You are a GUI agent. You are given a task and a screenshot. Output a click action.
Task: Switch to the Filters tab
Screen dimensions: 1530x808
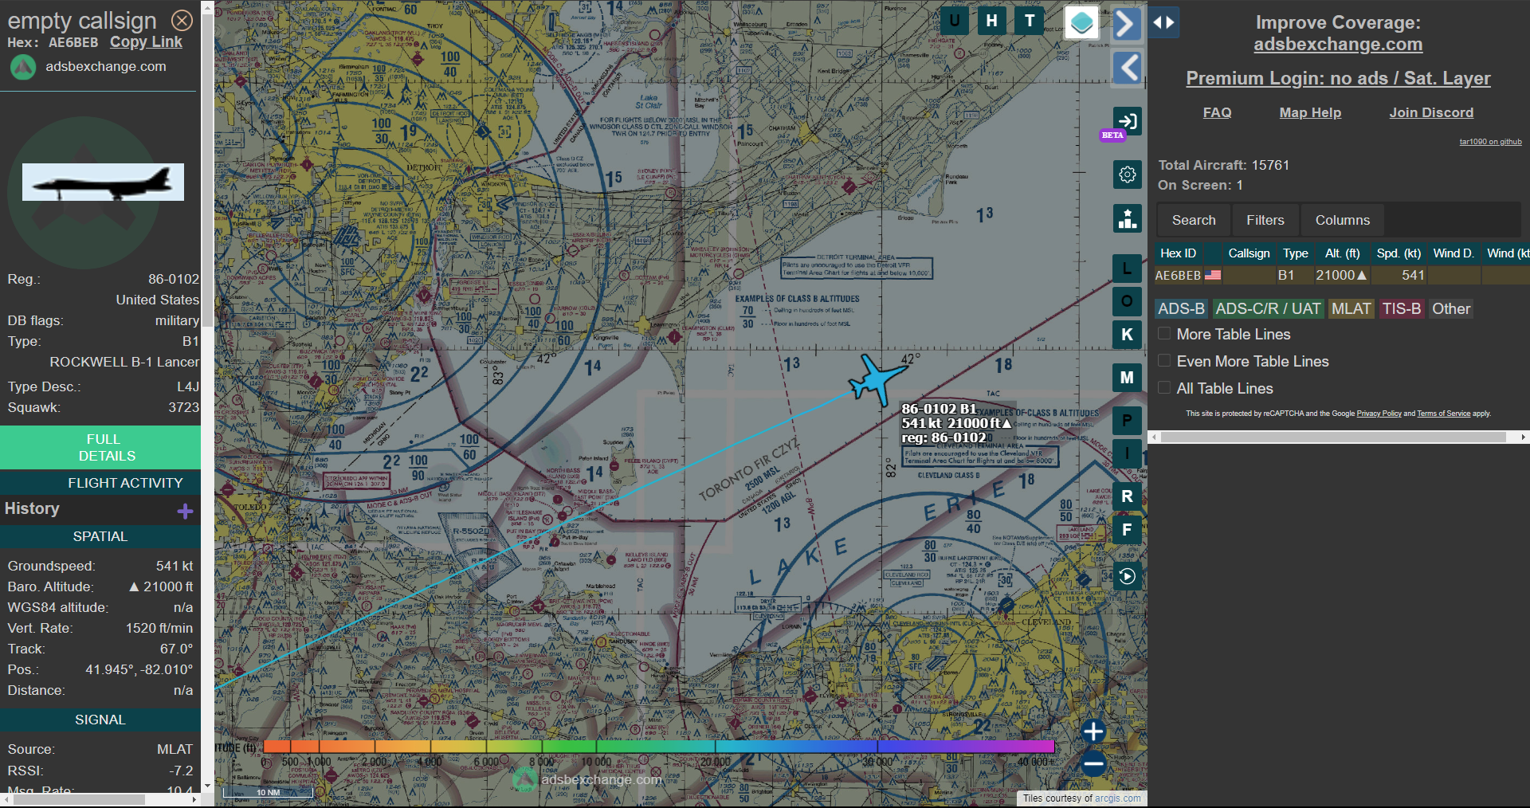coord(1265,220)
